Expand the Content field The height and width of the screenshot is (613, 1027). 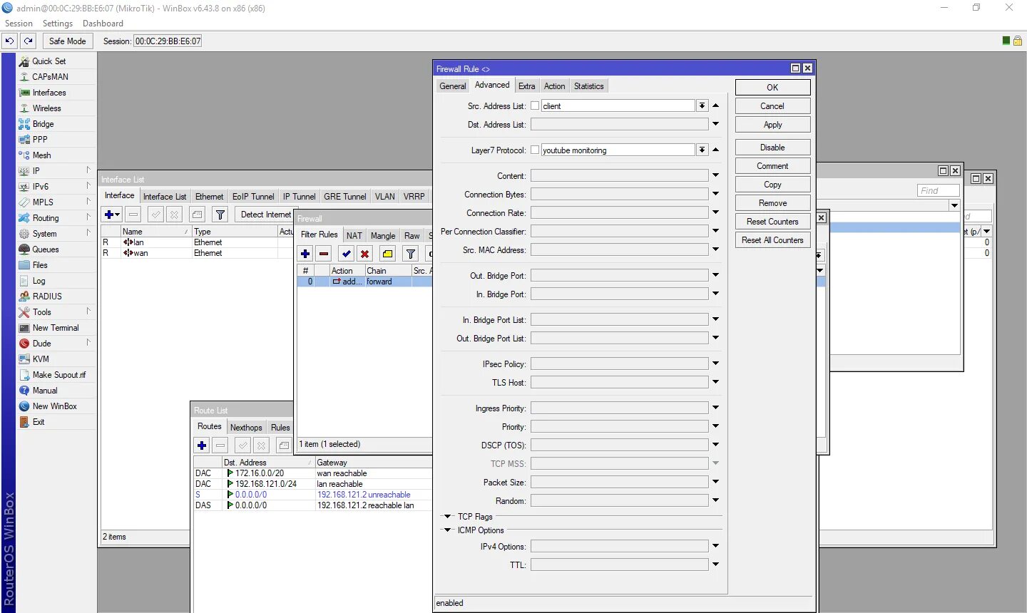(x=715, y=175)
